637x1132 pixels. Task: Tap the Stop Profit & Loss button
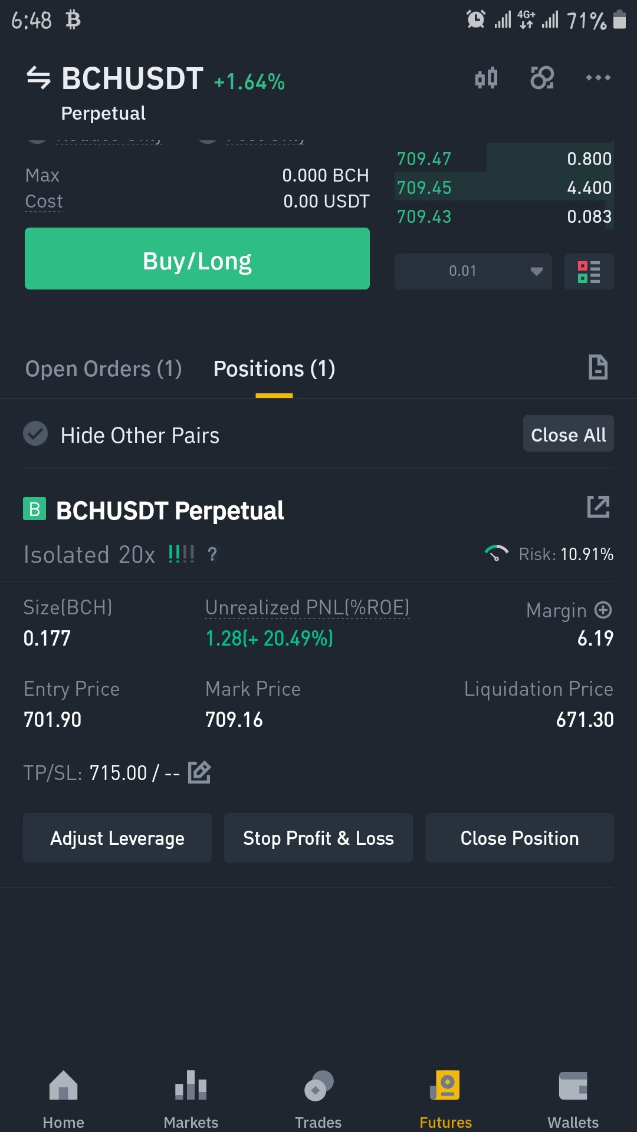[318, 838]
